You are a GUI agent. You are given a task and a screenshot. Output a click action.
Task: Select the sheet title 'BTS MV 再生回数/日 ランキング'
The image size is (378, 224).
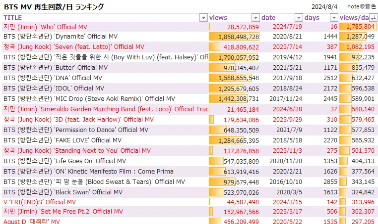(54, 7)
